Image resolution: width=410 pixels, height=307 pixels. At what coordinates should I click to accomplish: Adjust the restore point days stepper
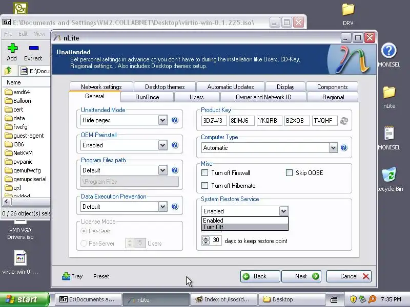pyautogui.click(x=206, y=240)
